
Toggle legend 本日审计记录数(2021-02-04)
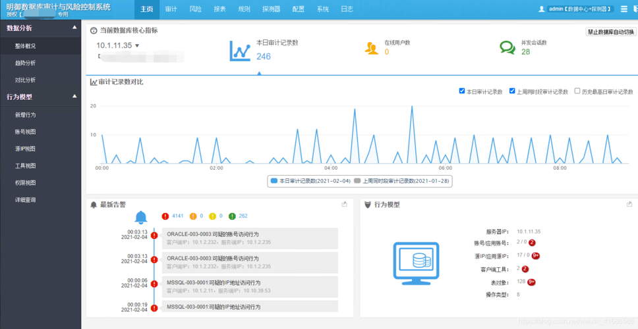(310, 181)
